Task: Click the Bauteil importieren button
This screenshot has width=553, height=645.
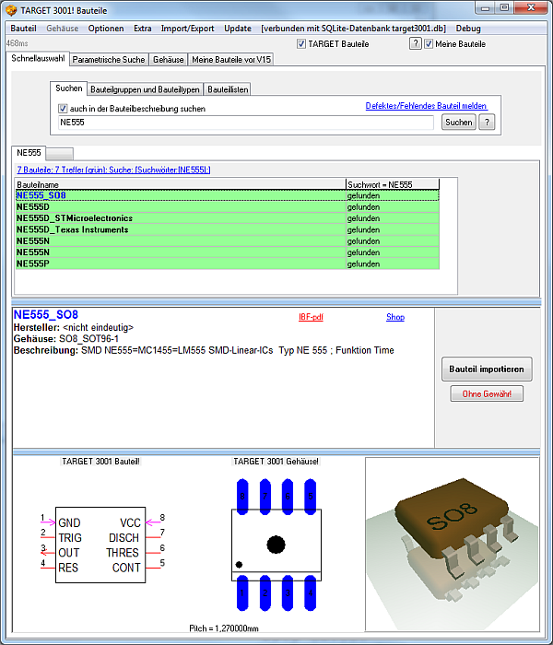Action: [x=487, y=369]
